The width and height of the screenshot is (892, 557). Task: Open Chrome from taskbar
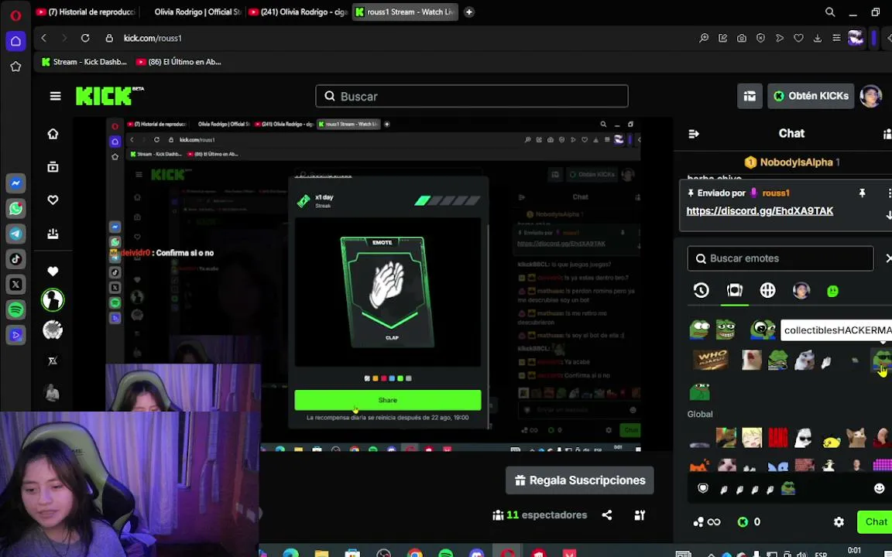[415, 554]
